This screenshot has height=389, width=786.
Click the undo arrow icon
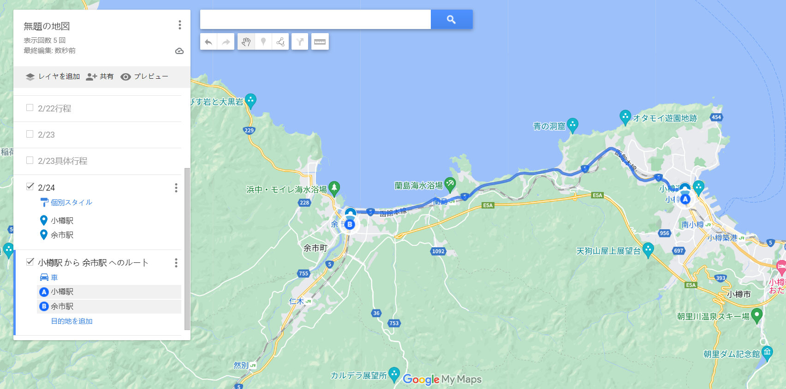coord(208,42)
